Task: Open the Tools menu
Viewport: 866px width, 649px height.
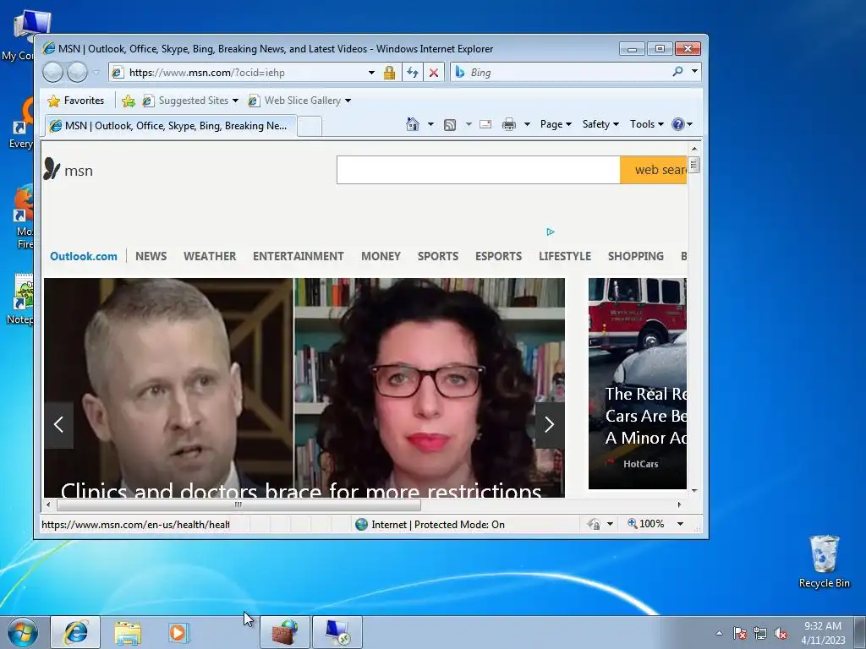Action: point(647,124)
